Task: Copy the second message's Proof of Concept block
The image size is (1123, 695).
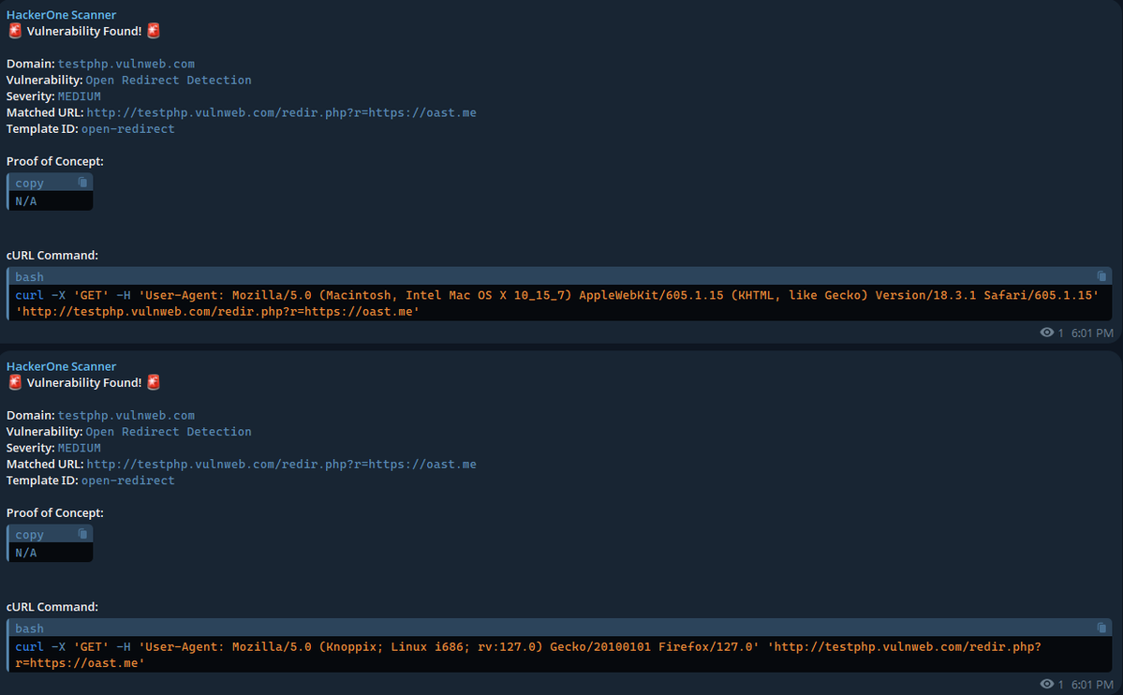Action: (82, 534)
